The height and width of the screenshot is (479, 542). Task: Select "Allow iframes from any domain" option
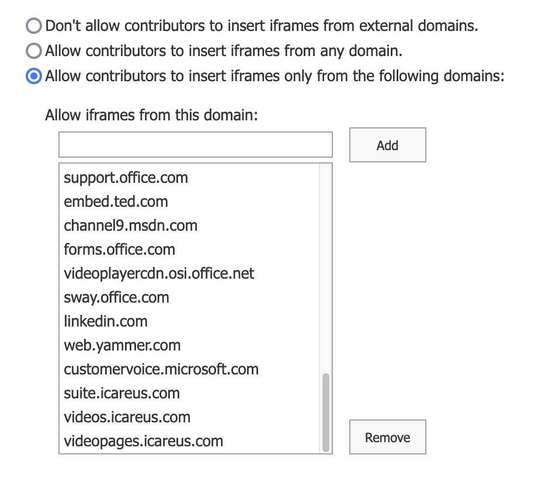click(34, 51)
